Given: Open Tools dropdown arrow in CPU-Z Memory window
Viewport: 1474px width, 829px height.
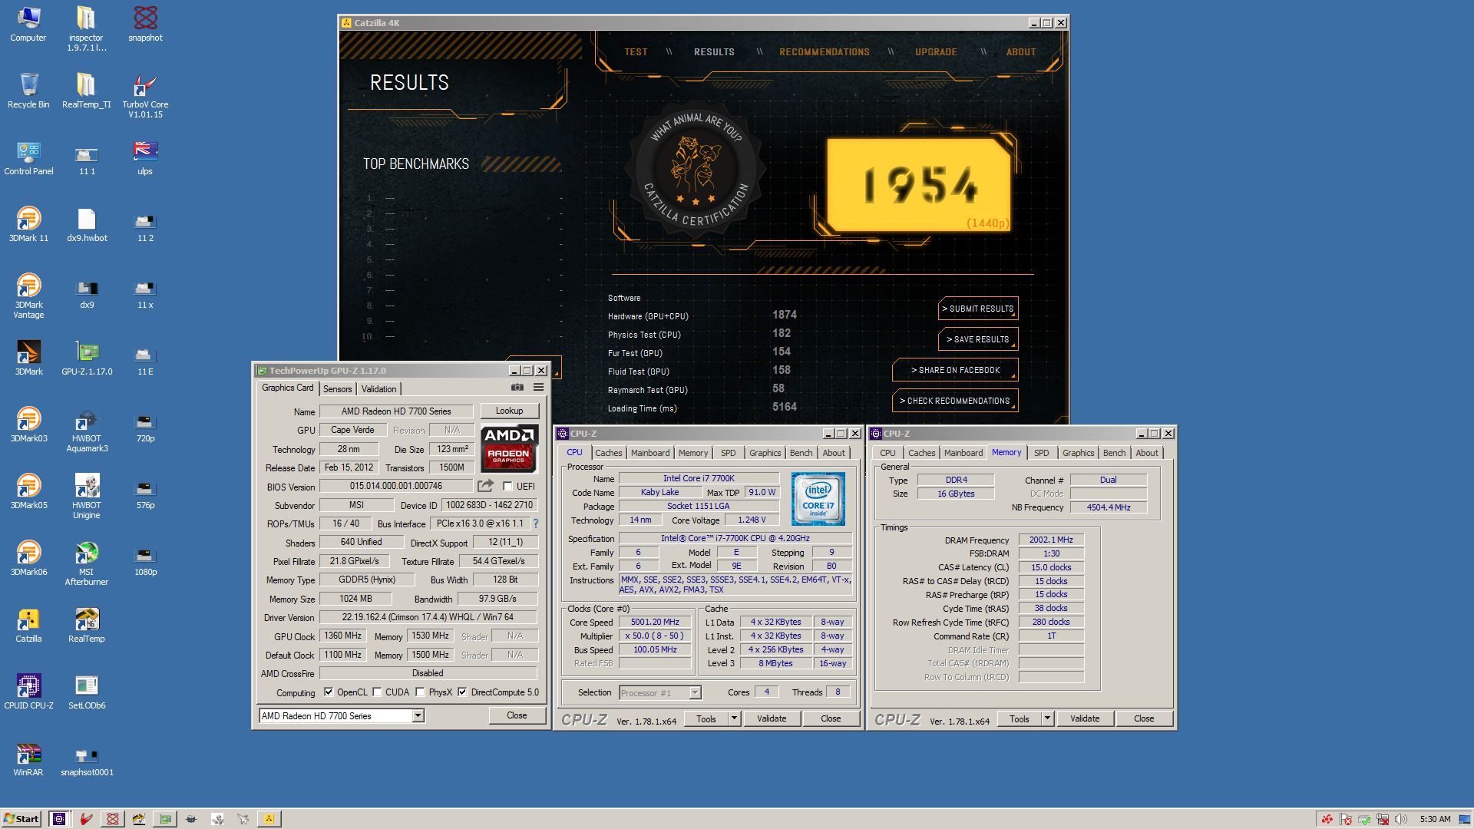Looking at the screenshot, I should 1047,718.
